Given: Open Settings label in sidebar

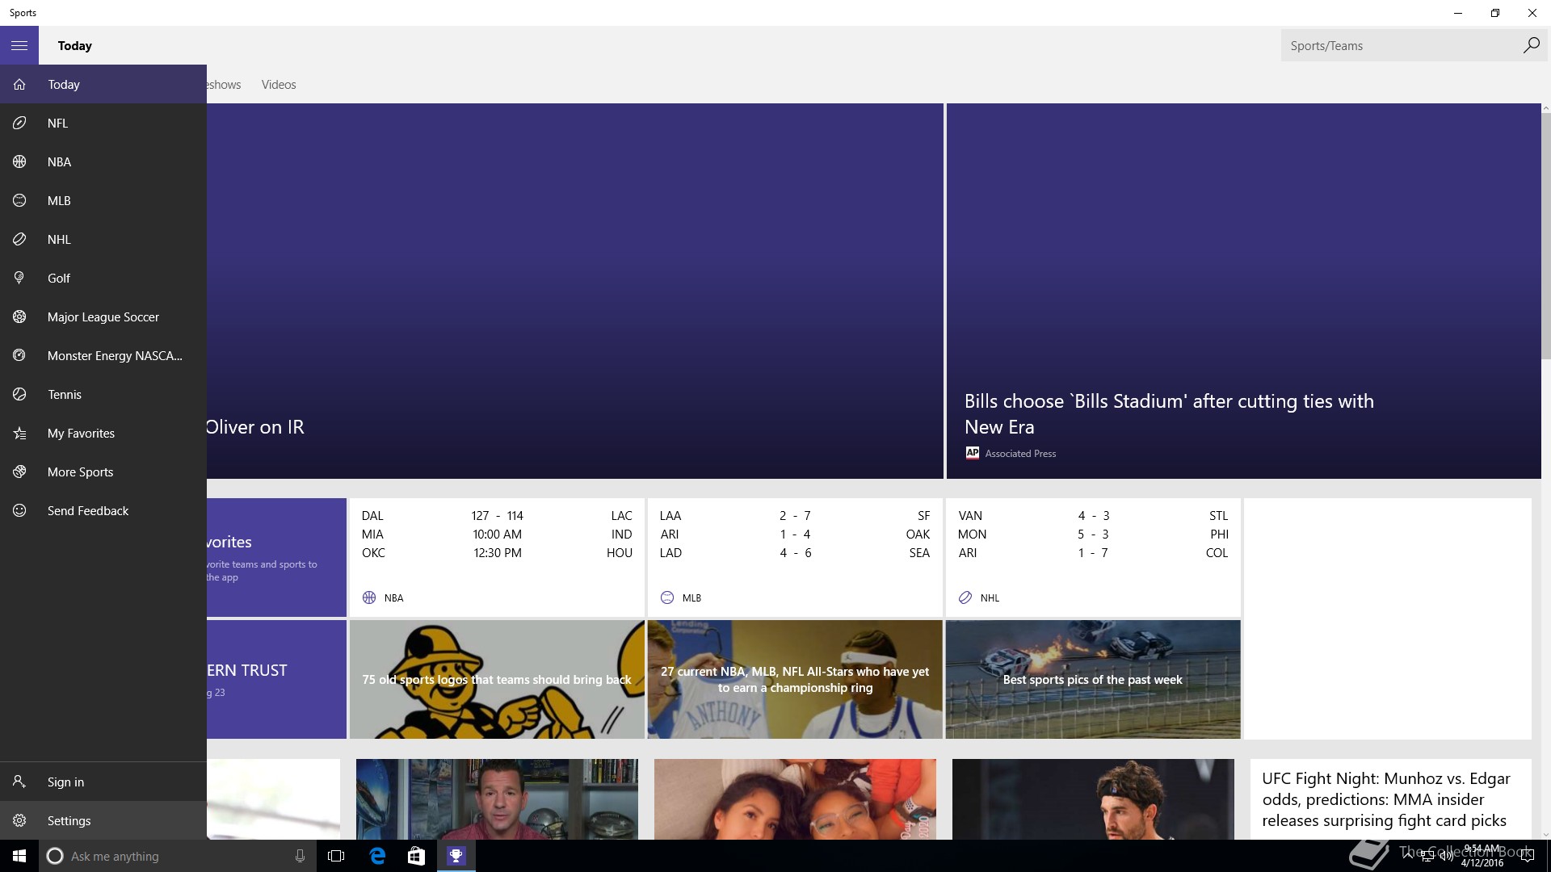Looking at the screenshot, I should coord(69,820).
